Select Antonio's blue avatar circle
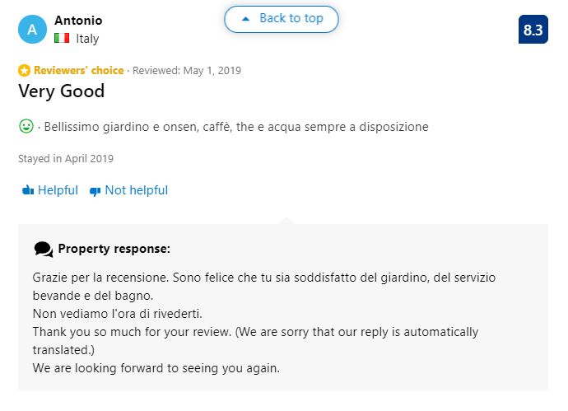 tap(32, 30)
